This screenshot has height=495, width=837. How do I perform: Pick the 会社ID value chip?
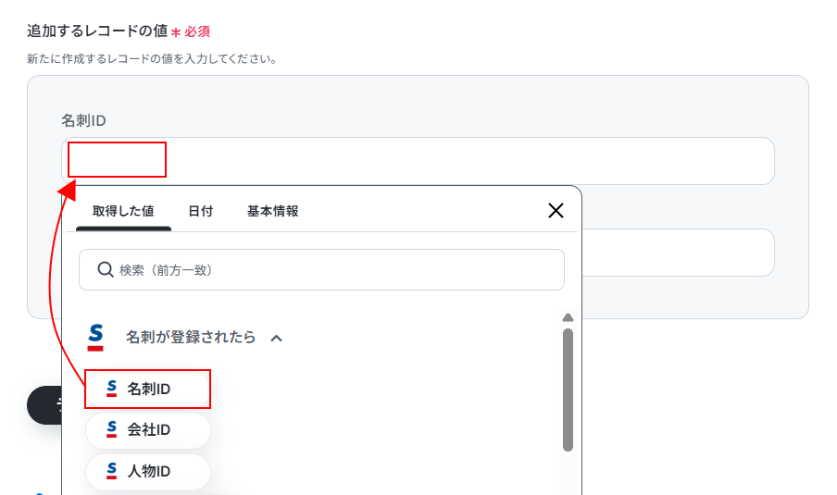click(148, 430)
